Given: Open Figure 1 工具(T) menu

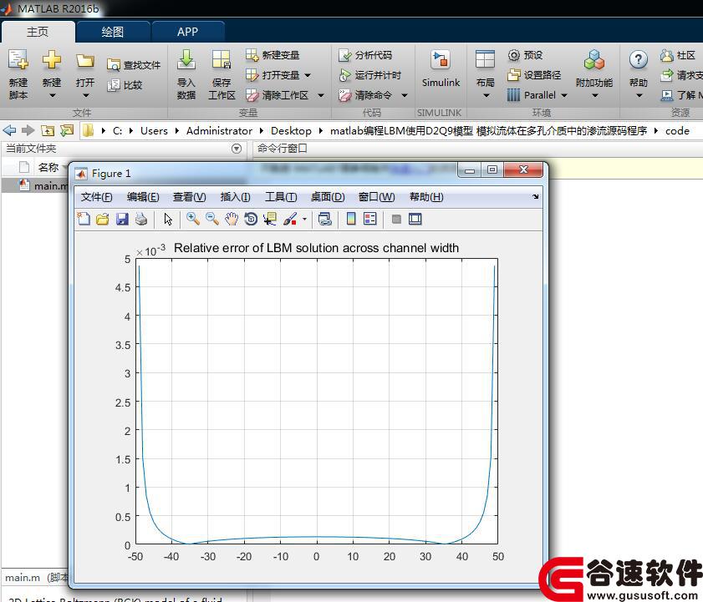Looking at the screenshot, I should click(x=281, y=197).
